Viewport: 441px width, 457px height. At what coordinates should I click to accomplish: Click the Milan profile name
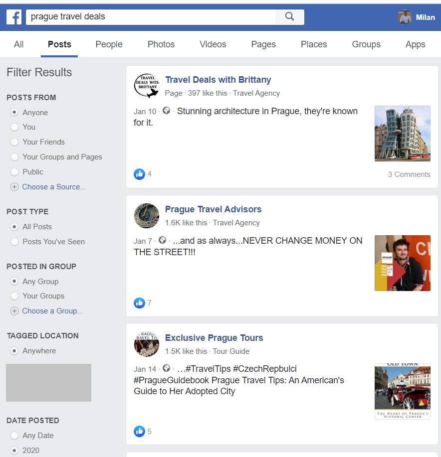point(425,17)
